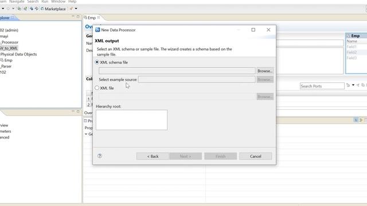
Task: Open the Window menu
Action: (x=58, y=1)
